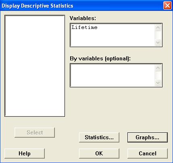Open the Statistics... options
The width and height of the screenshot is (173, 163).
(99, 137)
